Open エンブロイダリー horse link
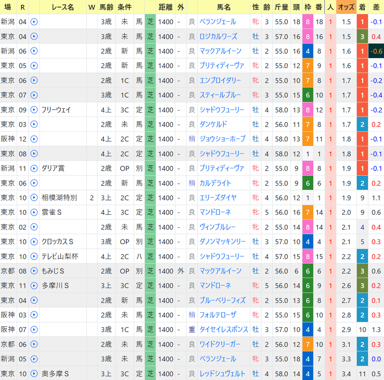This screenshot has width=384, height=380. 220,80
